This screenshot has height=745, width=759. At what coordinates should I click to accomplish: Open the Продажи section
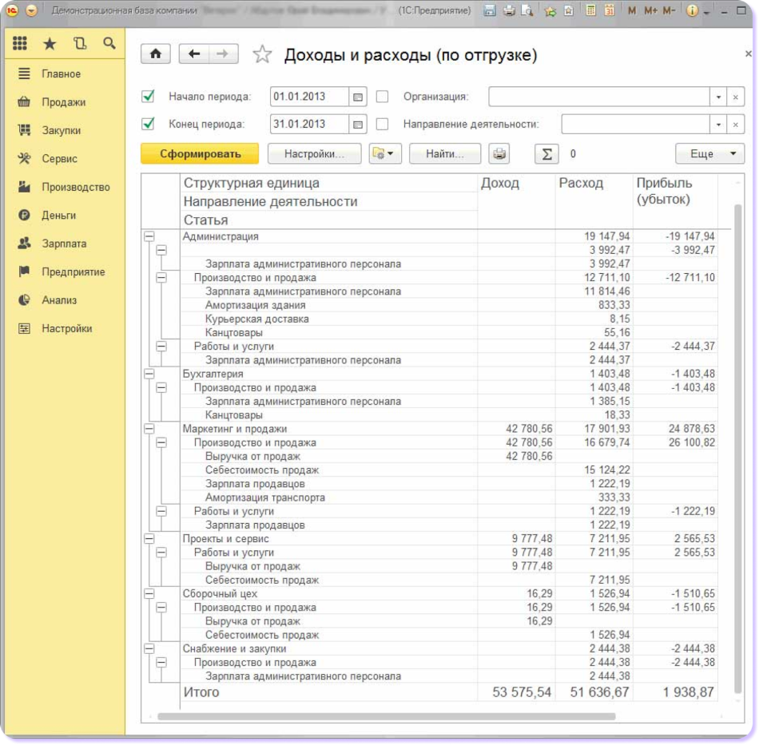[63, 102]
